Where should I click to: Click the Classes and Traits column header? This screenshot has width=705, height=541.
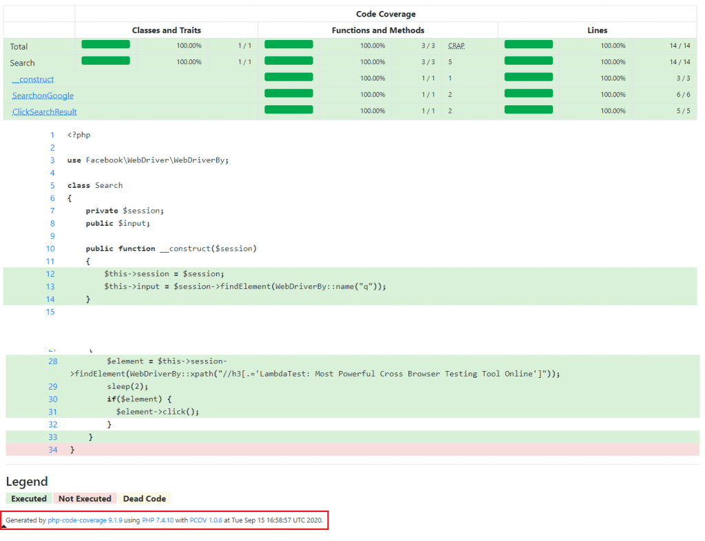(167, 30)
